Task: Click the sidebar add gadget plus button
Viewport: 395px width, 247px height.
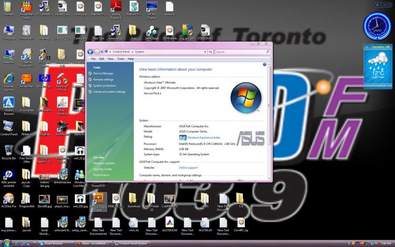Action: tap(378, 5)
